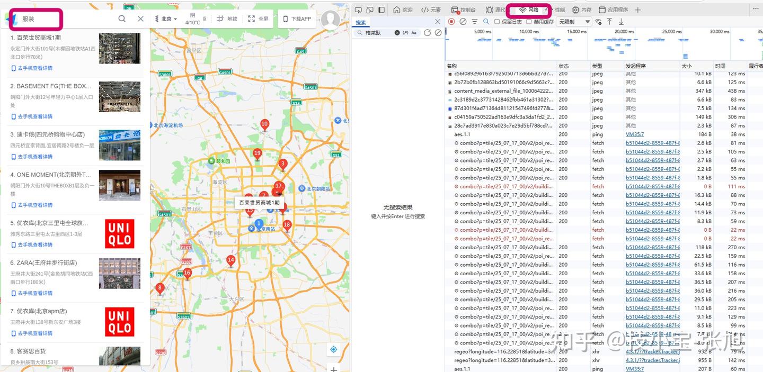Click 去手机查看详情 under 百荣世贸商城1期
Viewport: 763px width, 372px height.
pyautogui.click(x=32, y=68)
